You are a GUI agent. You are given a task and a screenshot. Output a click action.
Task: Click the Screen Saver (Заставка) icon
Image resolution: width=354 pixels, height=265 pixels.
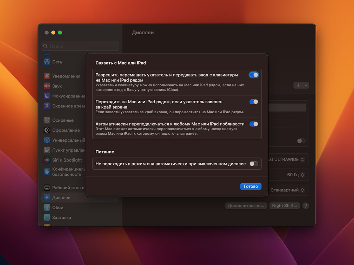47,218
